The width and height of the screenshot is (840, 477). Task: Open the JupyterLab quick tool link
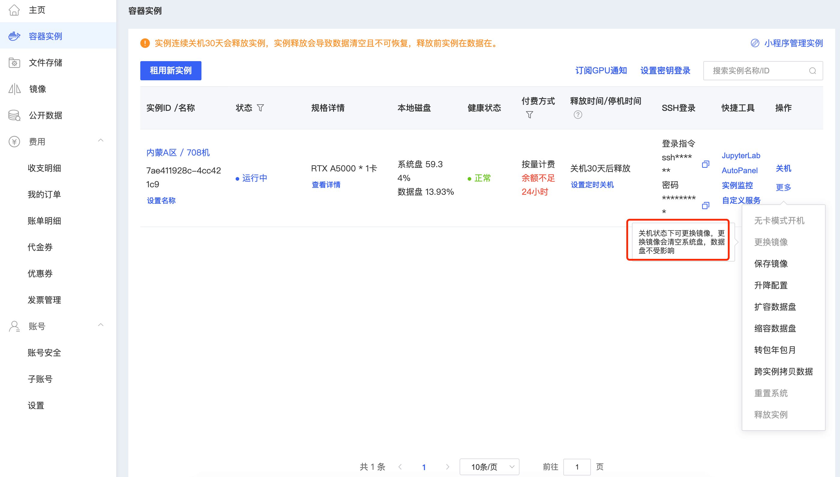click(741, 156)
